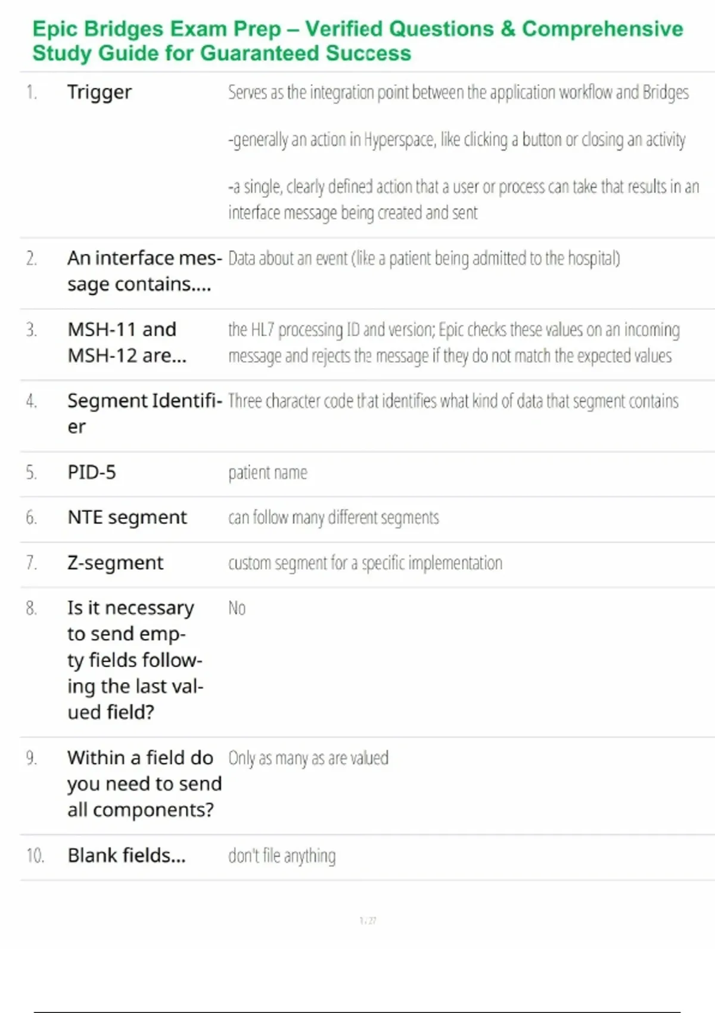
Task: Select the "Only as many as are valued" answer
Action: 308,758
